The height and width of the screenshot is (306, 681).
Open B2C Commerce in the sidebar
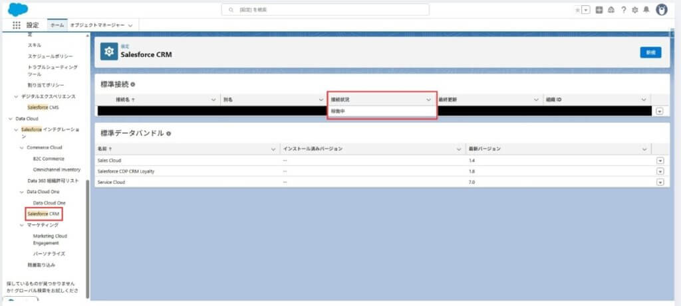click(x=48, y=159)
